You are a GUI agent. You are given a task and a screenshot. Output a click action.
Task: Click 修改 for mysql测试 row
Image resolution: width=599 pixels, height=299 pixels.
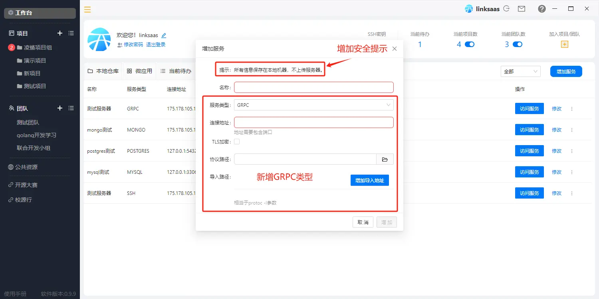[x=557, y=172]
